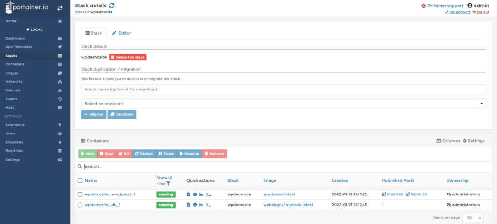497x224 pixels.
Task: Click the containers Search box
Action: tap(283, 166)
